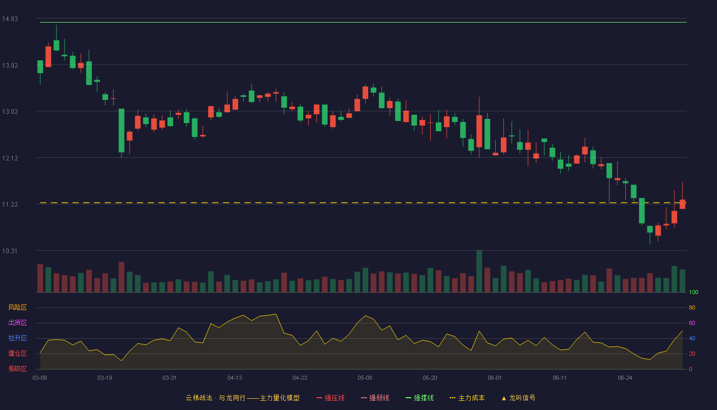Click the orange 80 indicator scale value

pos(692,307)
